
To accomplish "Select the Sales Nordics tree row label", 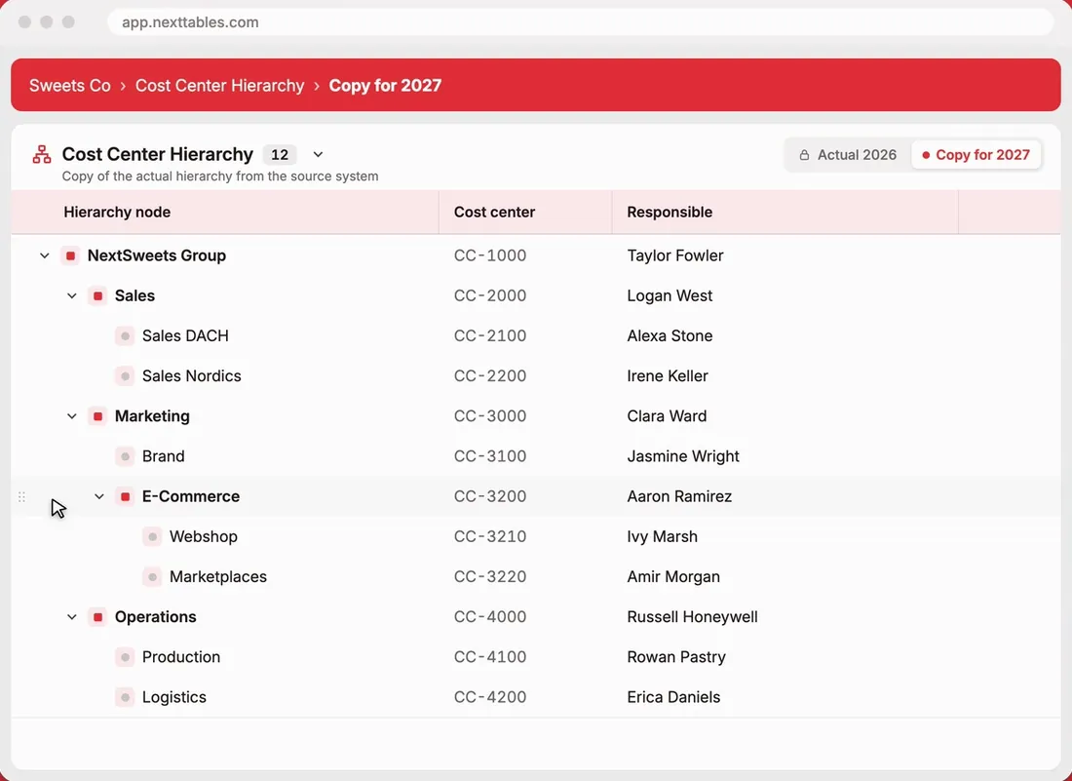I will point(191,376).
